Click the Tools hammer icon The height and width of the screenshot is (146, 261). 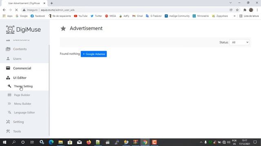pyautogui.click(x=8, y=131)
